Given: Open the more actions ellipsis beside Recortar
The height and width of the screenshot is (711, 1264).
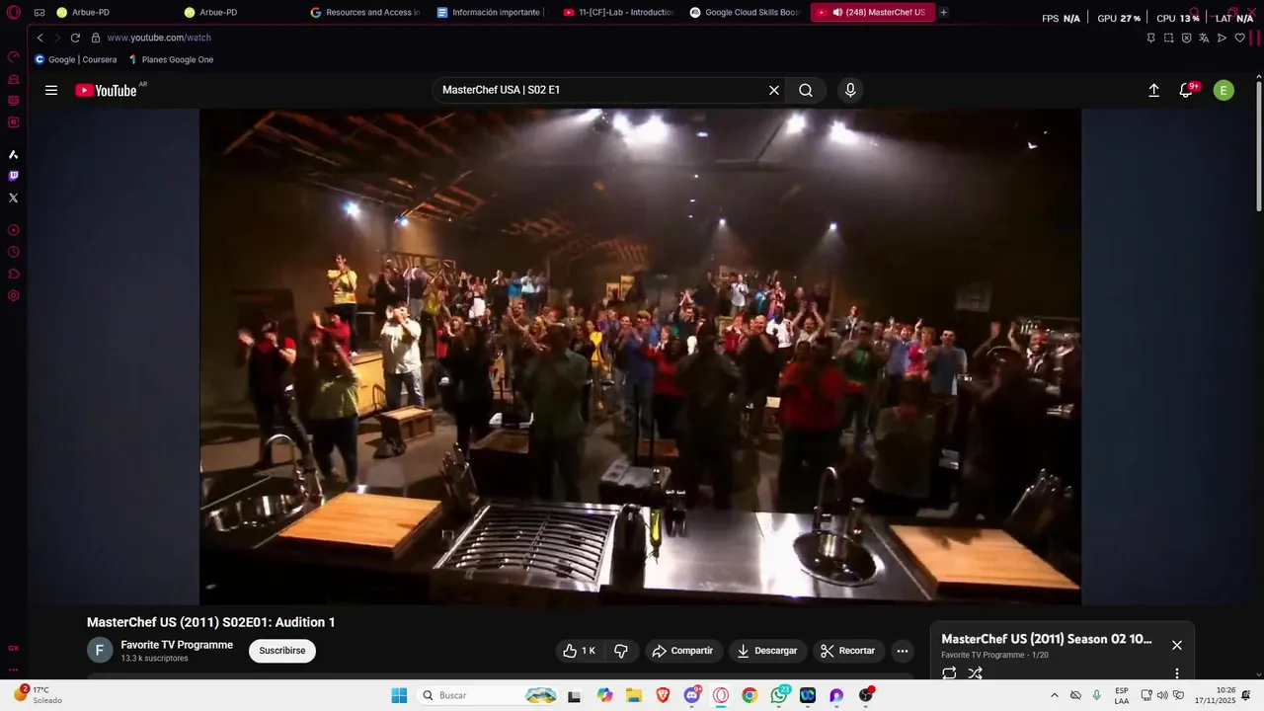Looking at the screenshot, I should click(903, 651).
